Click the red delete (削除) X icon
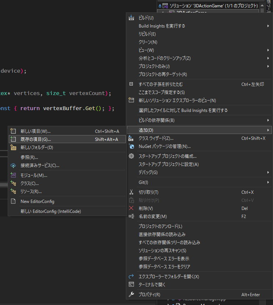Image resolution: width=273 pixels, height=305 pixels. (x=131, y=208)
